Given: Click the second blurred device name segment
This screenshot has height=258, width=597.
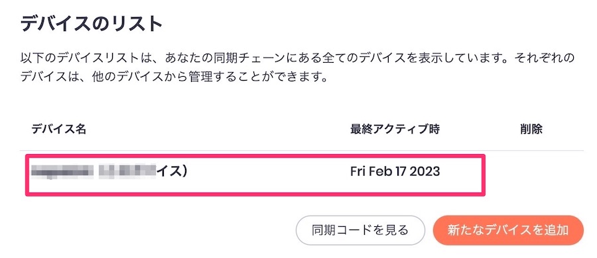Looking at the screenshot, I should coord(127,171).
